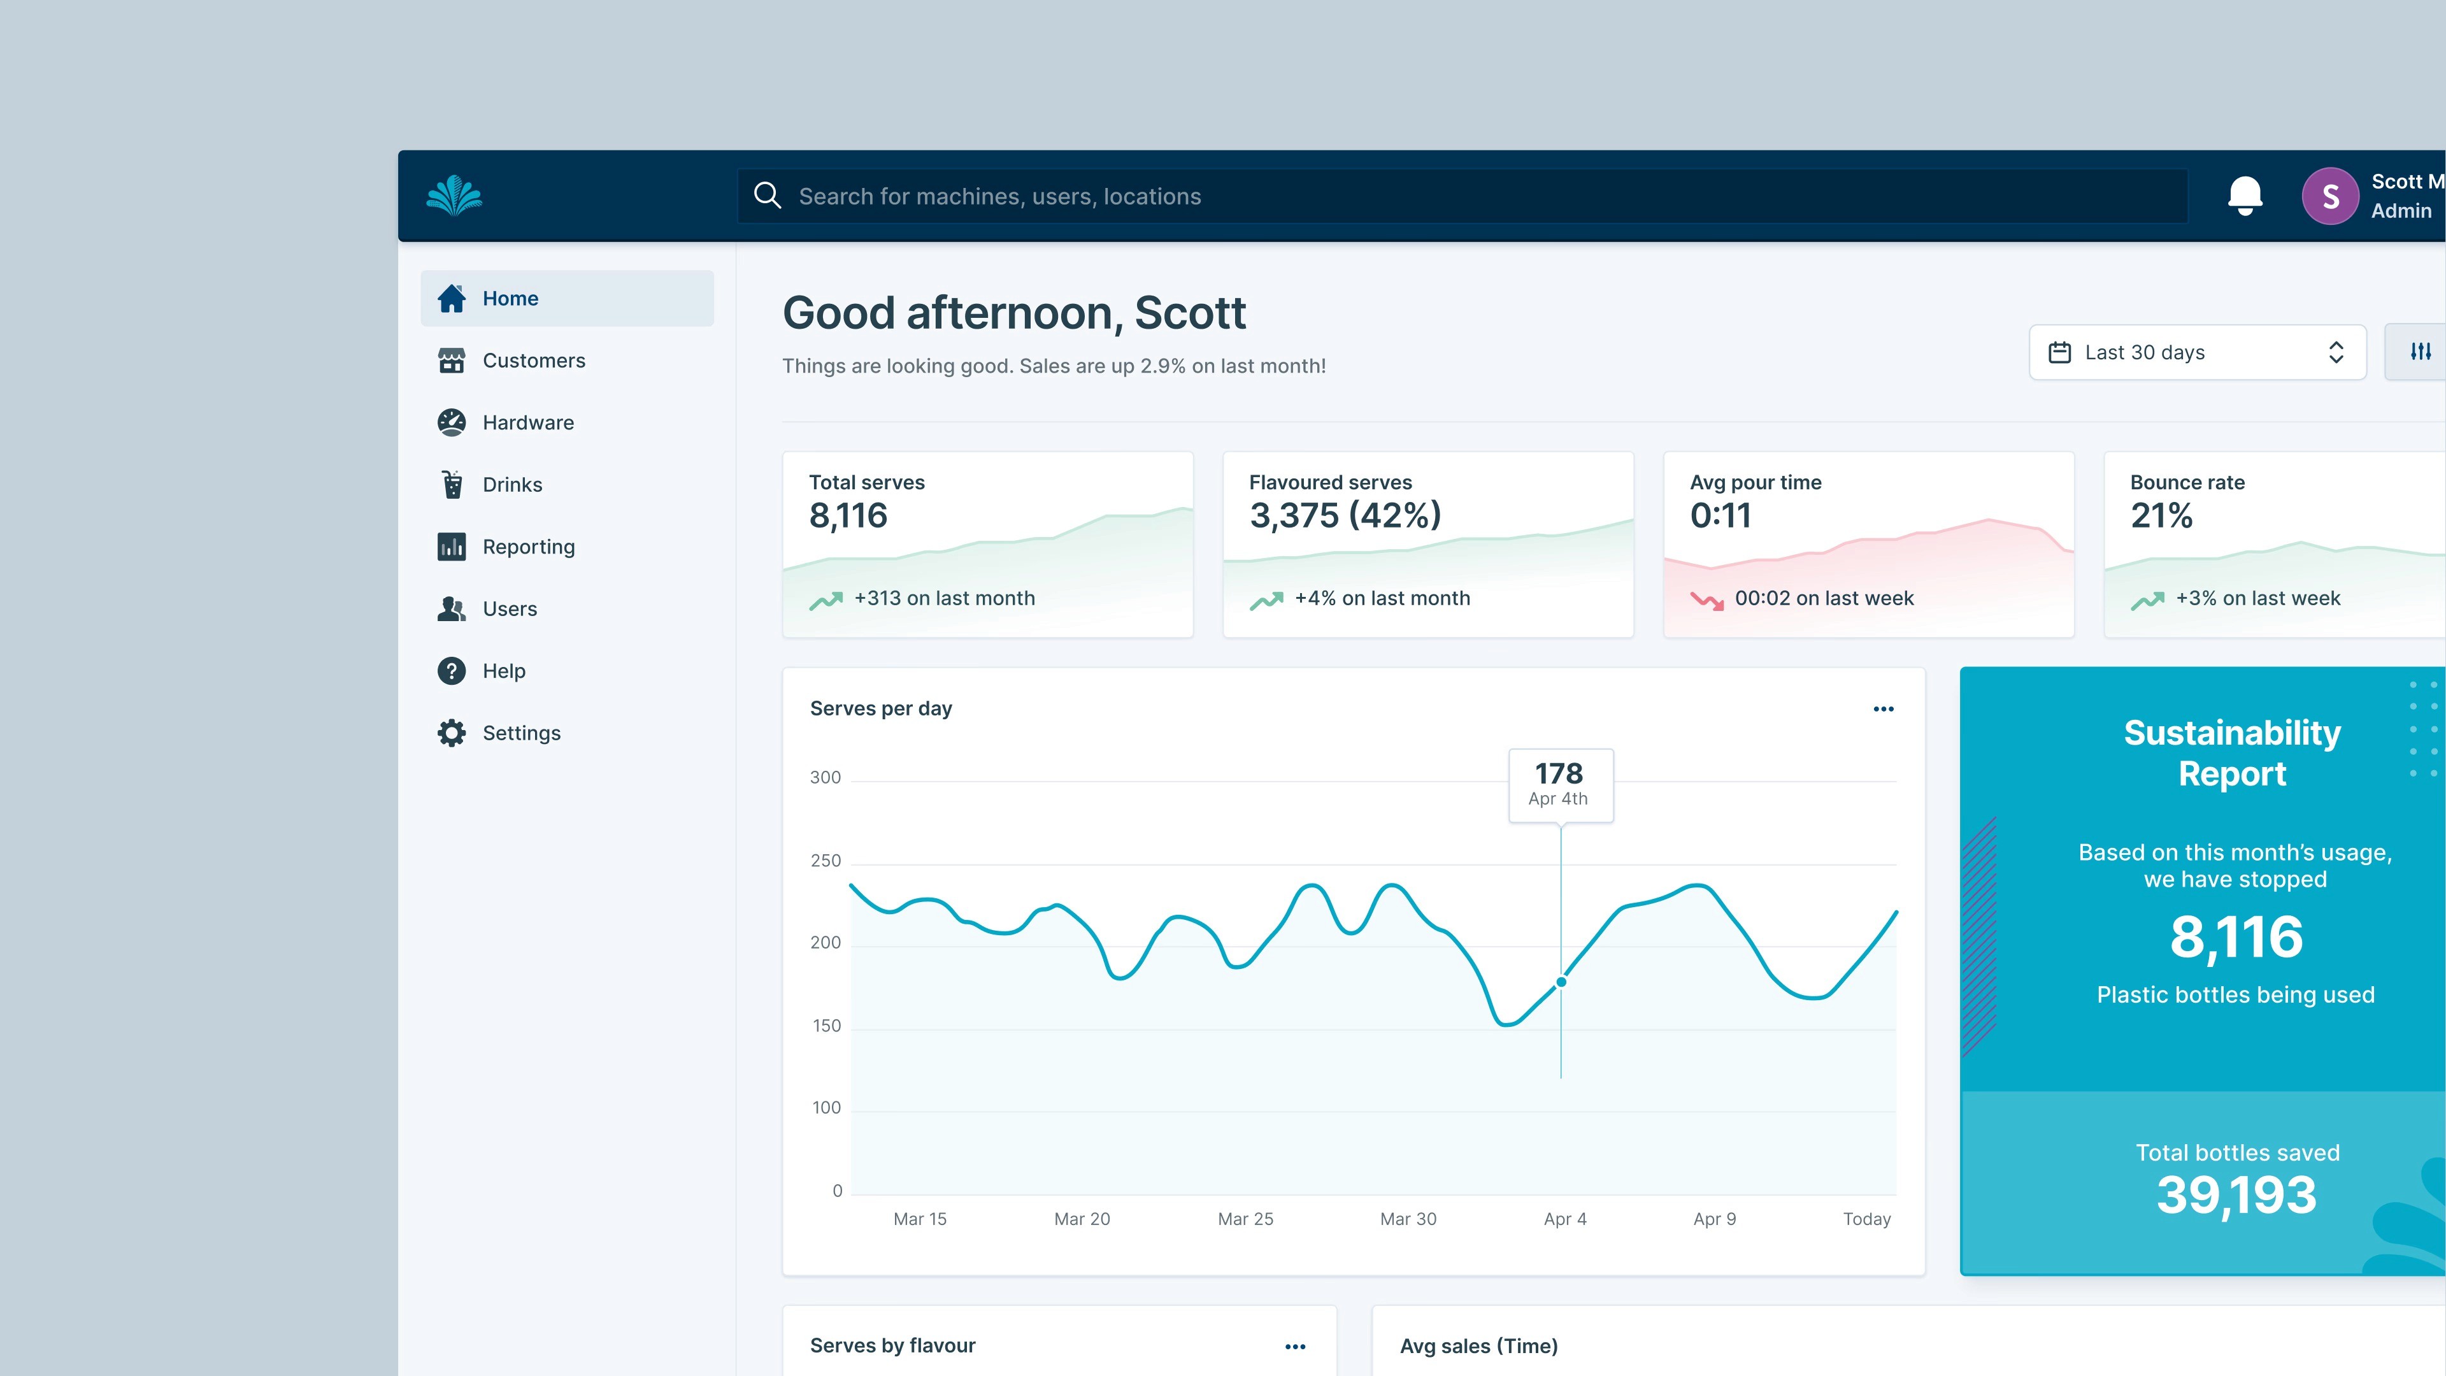Open Serves by flavour options menu
The width and height of the screenshot is (2446, 1376).
point(1295,1347)
